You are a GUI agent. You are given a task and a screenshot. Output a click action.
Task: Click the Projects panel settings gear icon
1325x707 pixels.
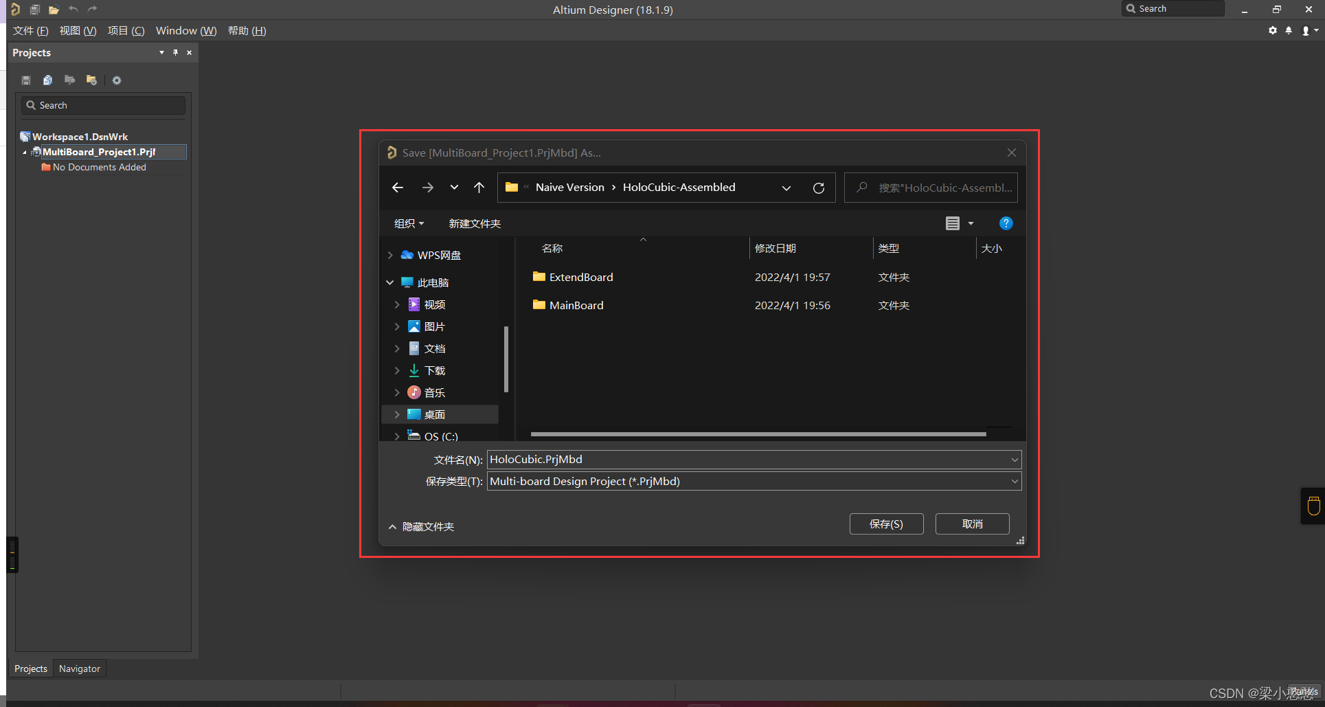point(117,80)
